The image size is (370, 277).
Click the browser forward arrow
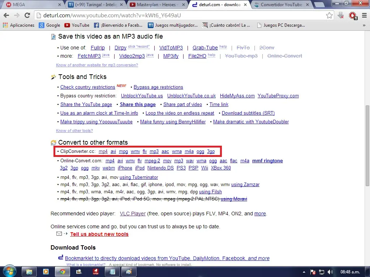point(17,15)
